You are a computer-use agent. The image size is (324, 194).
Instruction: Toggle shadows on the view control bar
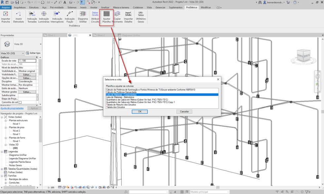(x=72, y=187)
